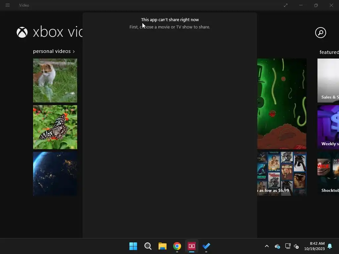The width and height of the screenshot is (339, 254).
Task: Open the Earth from space video thumbnail
Action: click(x=55, y=174)
